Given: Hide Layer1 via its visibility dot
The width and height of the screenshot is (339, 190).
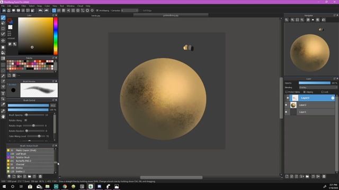Looking at the screenshot, I should (x=286, y=112).
